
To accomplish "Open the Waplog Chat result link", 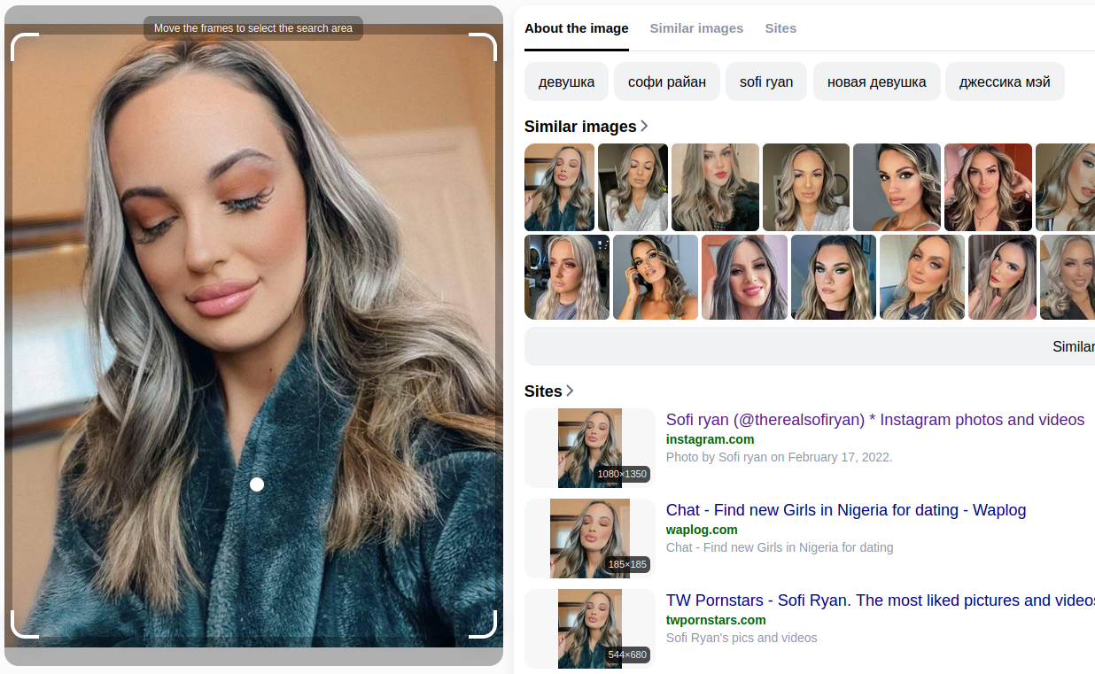I will [x=846, y=510].
